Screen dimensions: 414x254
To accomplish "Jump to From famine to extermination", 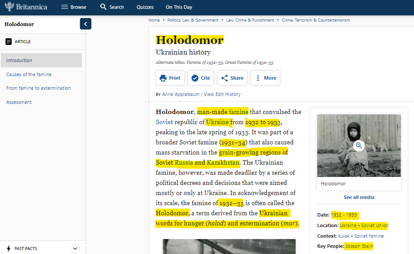I will click(x=39, y=88).
